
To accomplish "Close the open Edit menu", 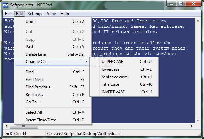I will (x=20, y=14).
